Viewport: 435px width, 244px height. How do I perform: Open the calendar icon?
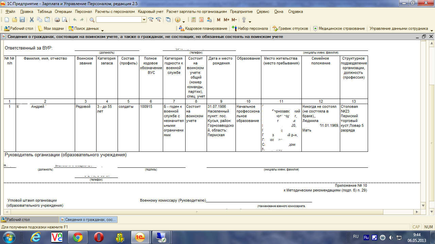tap(202, 20)
